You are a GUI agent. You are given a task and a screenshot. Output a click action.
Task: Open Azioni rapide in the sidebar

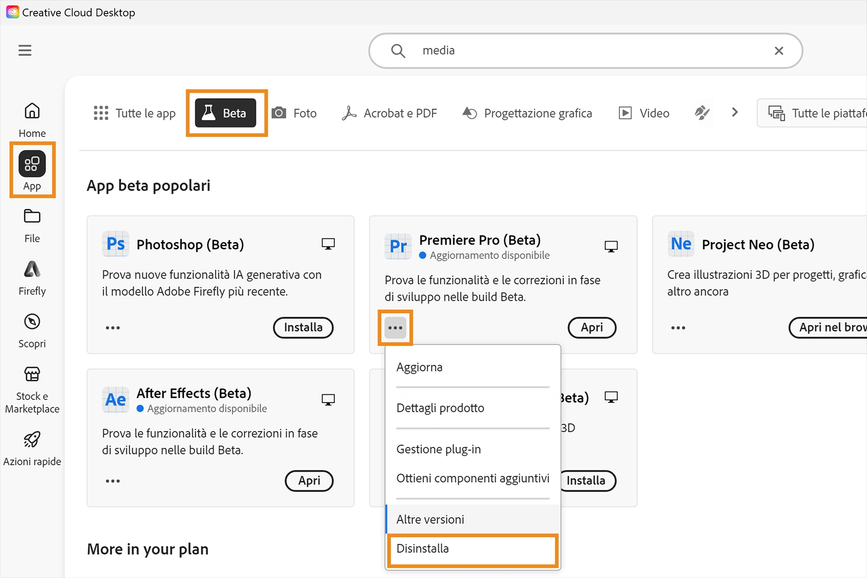coord(31,449)
